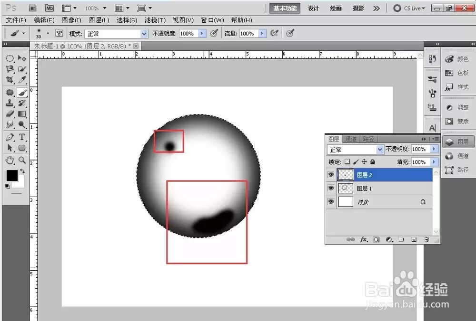The width and height of the screenshot is (476, 321).
Task: Open the 图像(I) menu
Action: coord(72,20)
